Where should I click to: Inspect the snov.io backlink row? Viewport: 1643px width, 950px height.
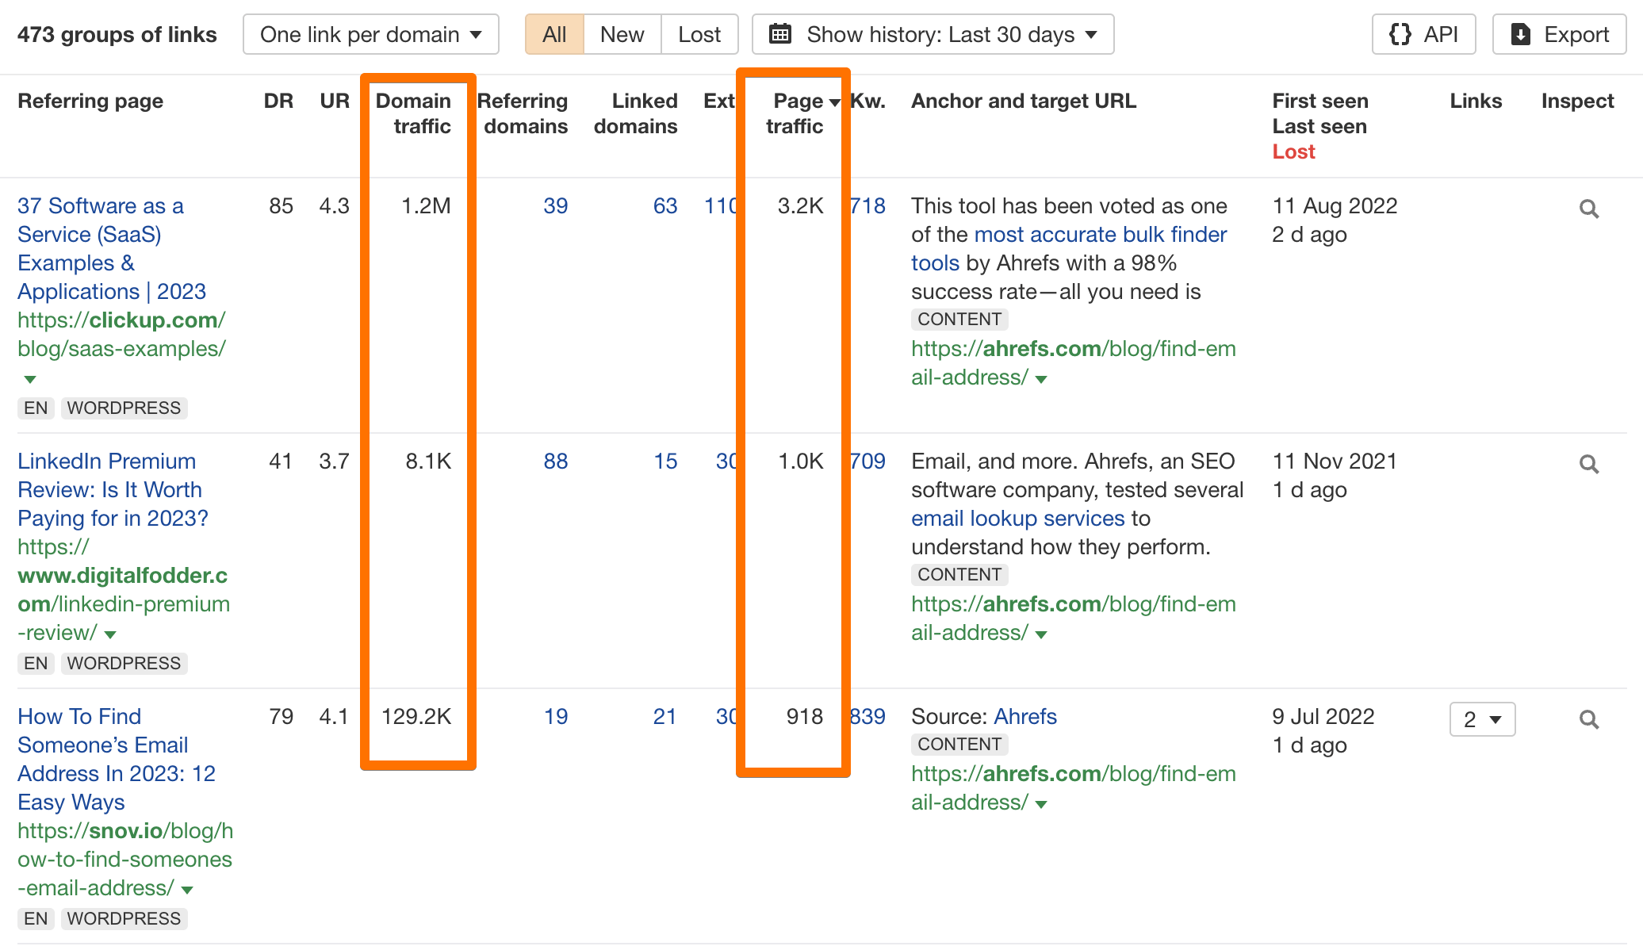(1589, 718)
